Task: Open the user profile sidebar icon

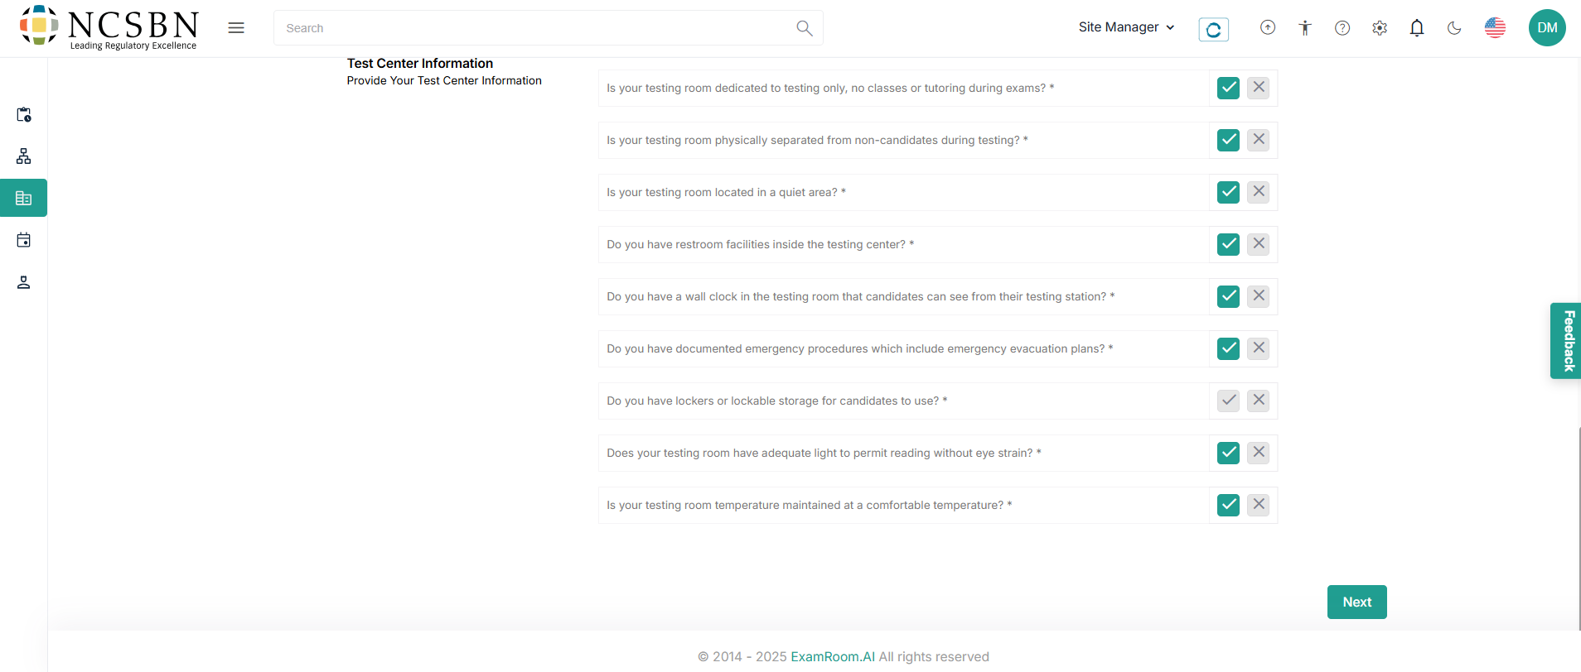Action: tap(24, 282)
